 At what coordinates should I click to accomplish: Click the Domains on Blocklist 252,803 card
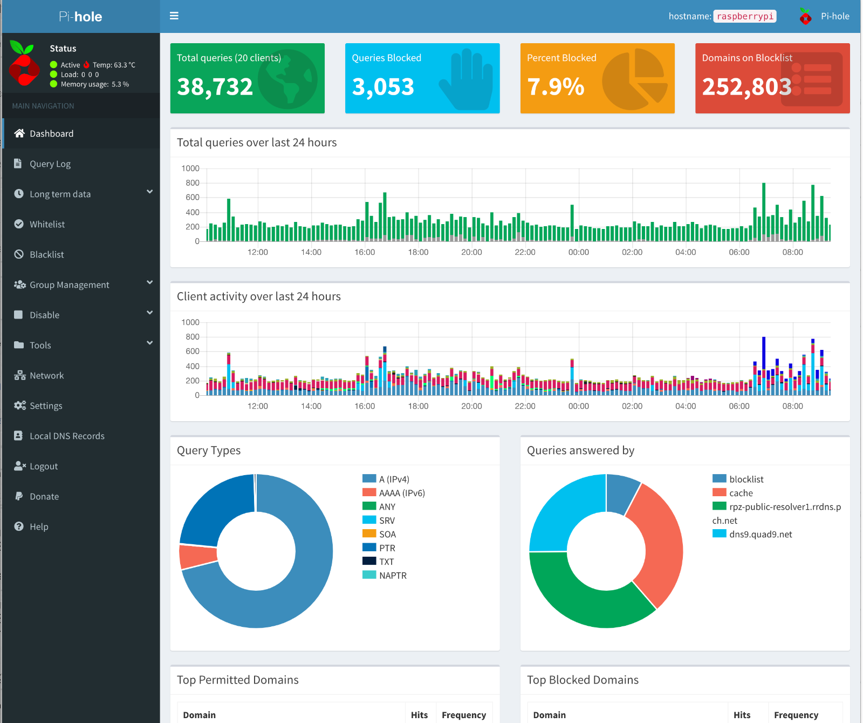pyautogui.click(x=772, y=78)
